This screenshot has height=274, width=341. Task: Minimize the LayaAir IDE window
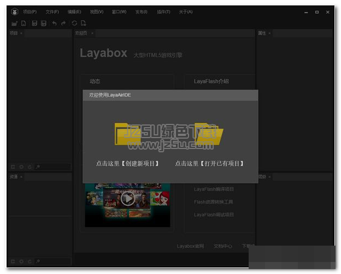(x=306, y=12)
